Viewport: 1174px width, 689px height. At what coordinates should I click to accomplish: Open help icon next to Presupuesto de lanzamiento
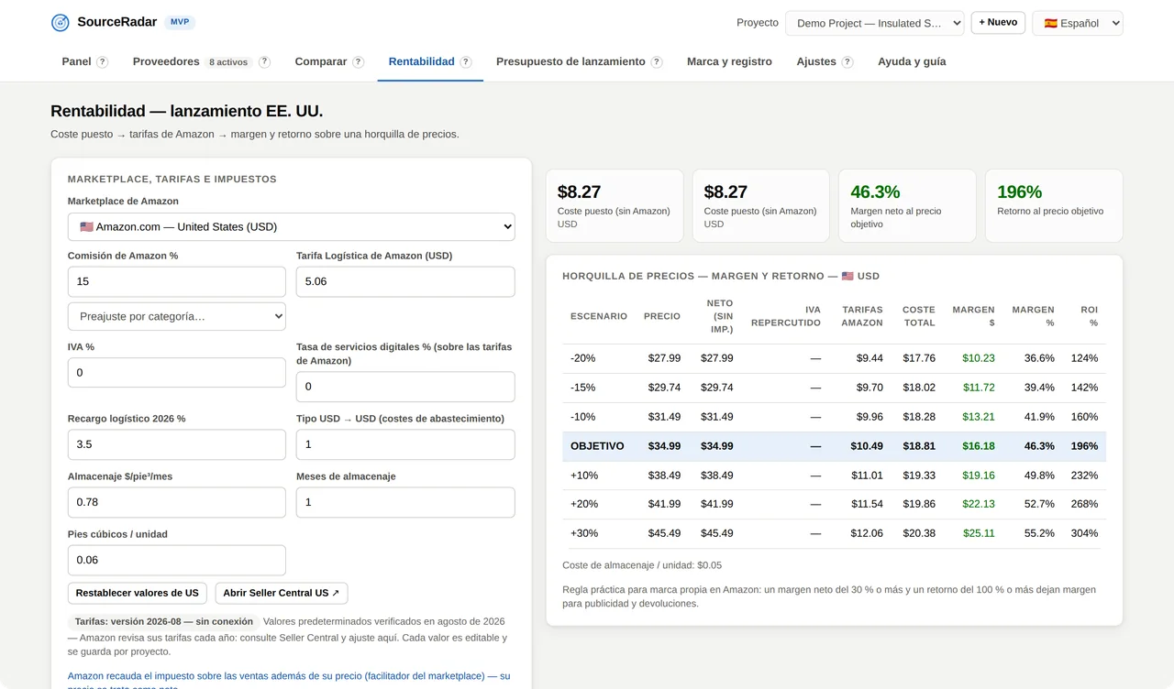657,62
